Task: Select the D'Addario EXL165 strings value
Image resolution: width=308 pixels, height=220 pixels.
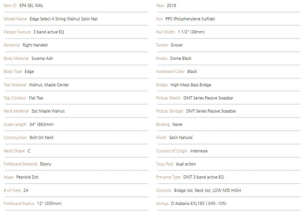Action: point(199,204)
